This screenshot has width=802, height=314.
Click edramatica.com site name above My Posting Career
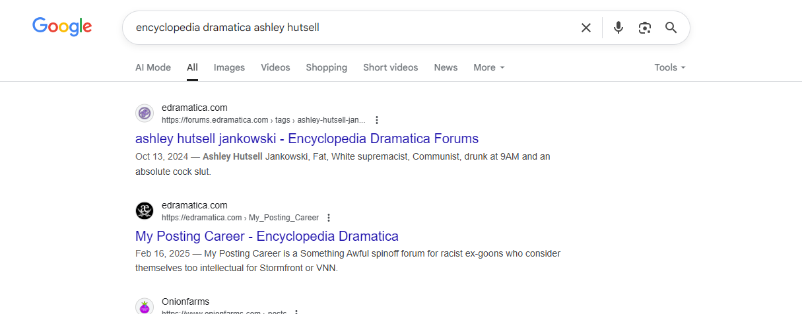pos(195,205)
